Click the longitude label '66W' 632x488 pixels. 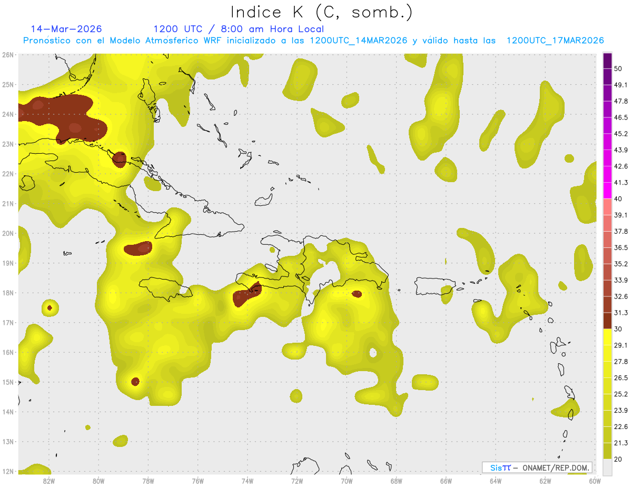446,481
